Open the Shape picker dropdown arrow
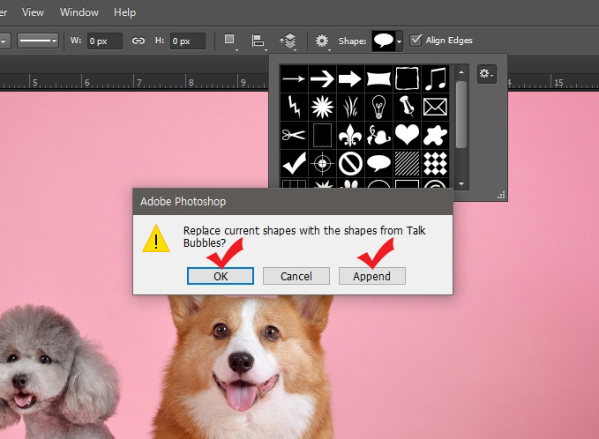The image size is (599, 439). (x=399, y=41)
